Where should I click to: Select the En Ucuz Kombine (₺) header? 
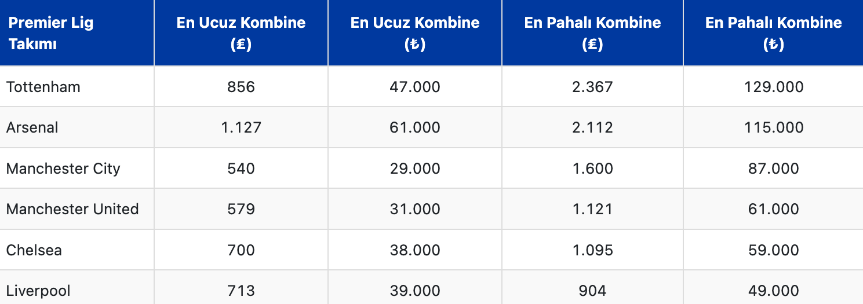[x=415, y=33]
